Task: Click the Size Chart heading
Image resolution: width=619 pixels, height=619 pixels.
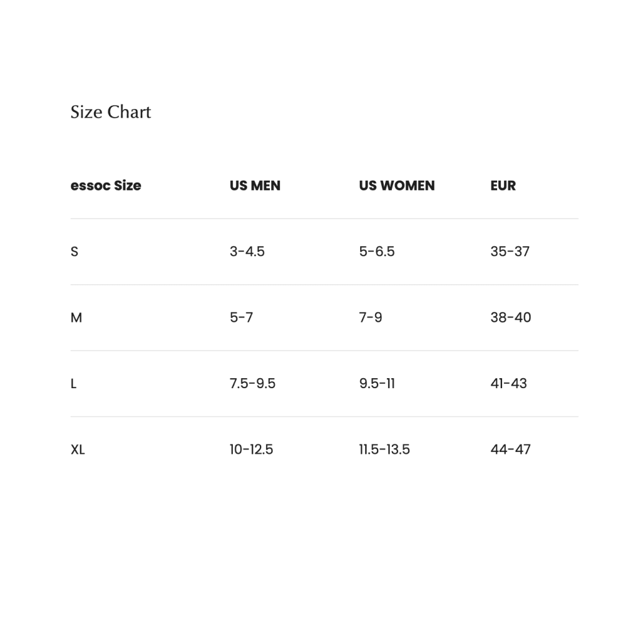Action: coord(111,112)
